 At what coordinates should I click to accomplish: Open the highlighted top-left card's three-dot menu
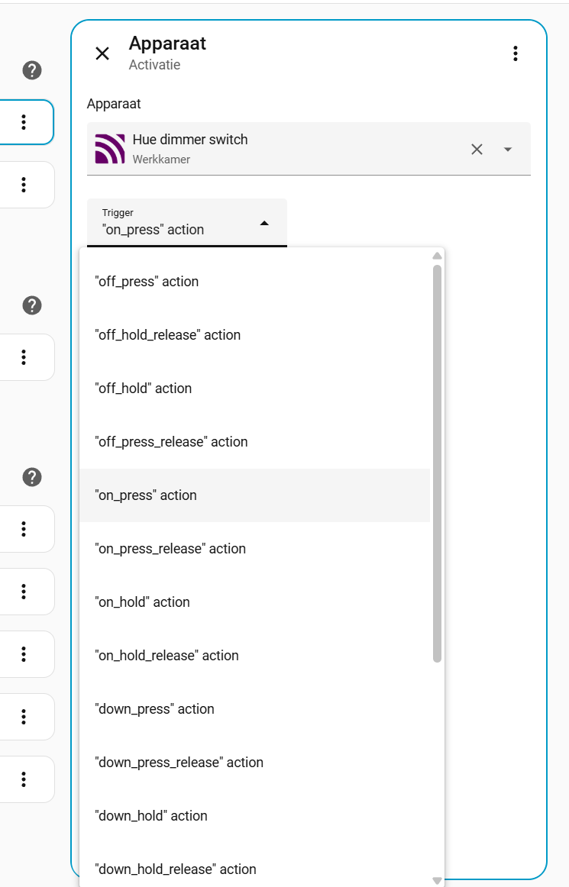click(x=24, y=122)
